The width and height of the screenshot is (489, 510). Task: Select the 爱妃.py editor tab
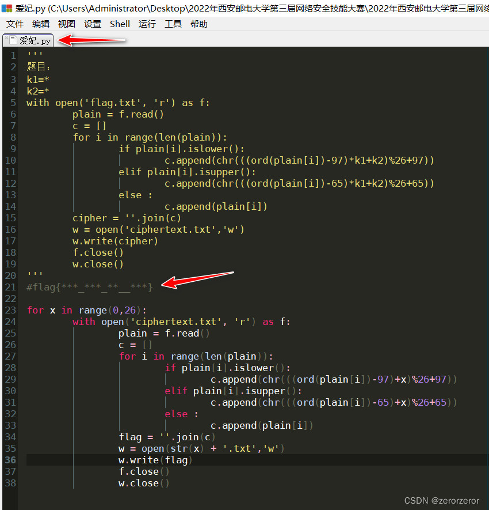coord(28,40)
